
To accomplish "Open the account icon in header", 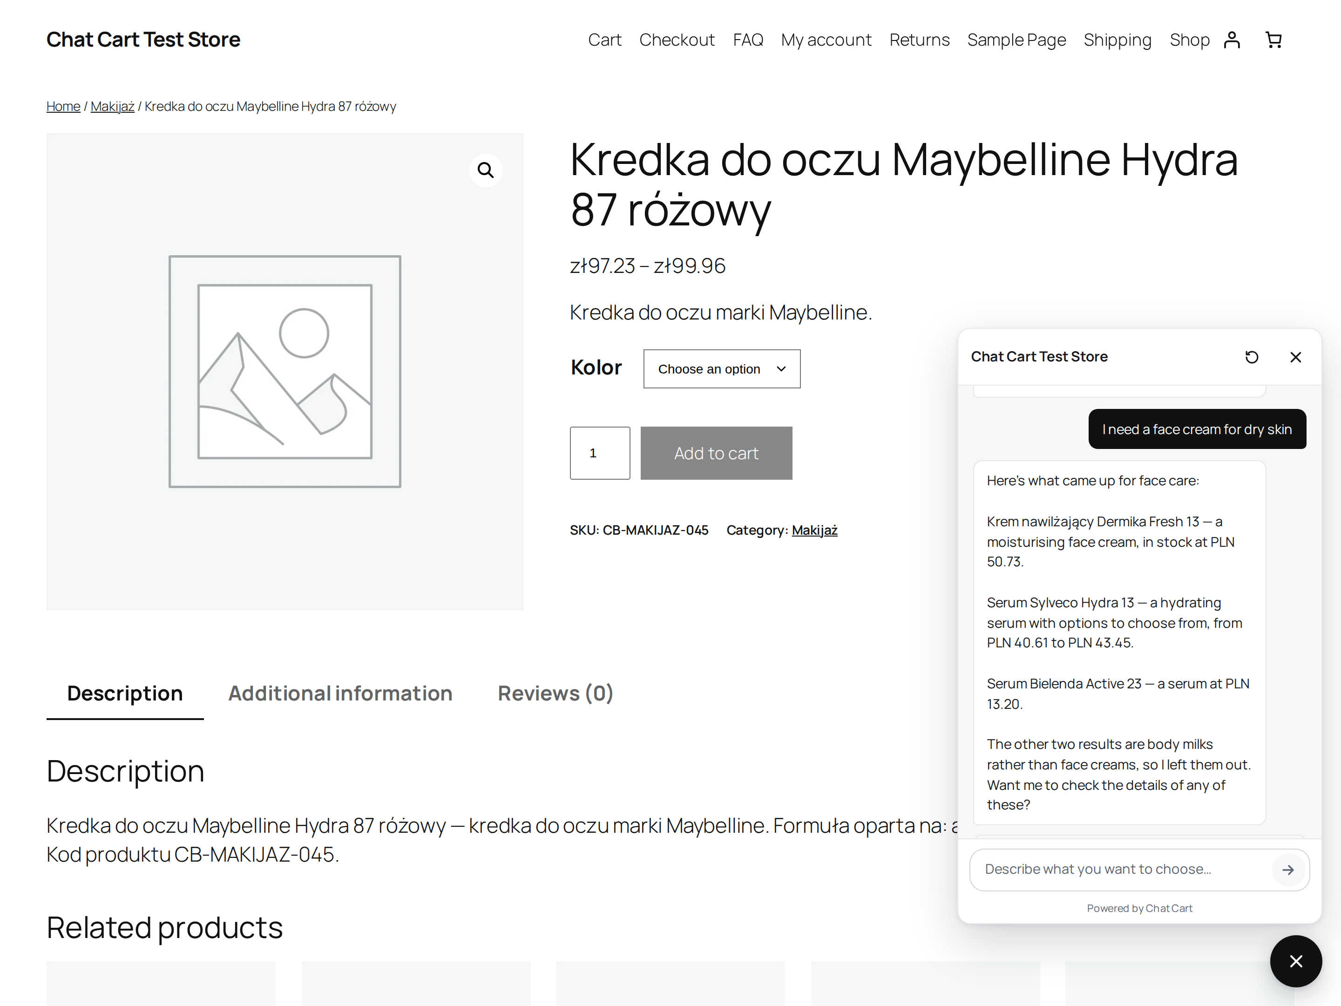I will (x=1232, y=40).
